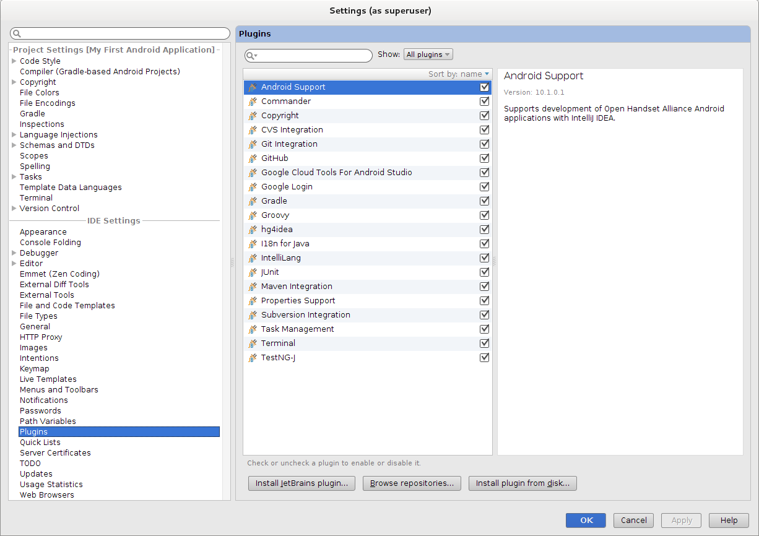This screenshot has height=536, width=759.
Task: Click the GitHub plugin icon
Action: click(253, 158)
